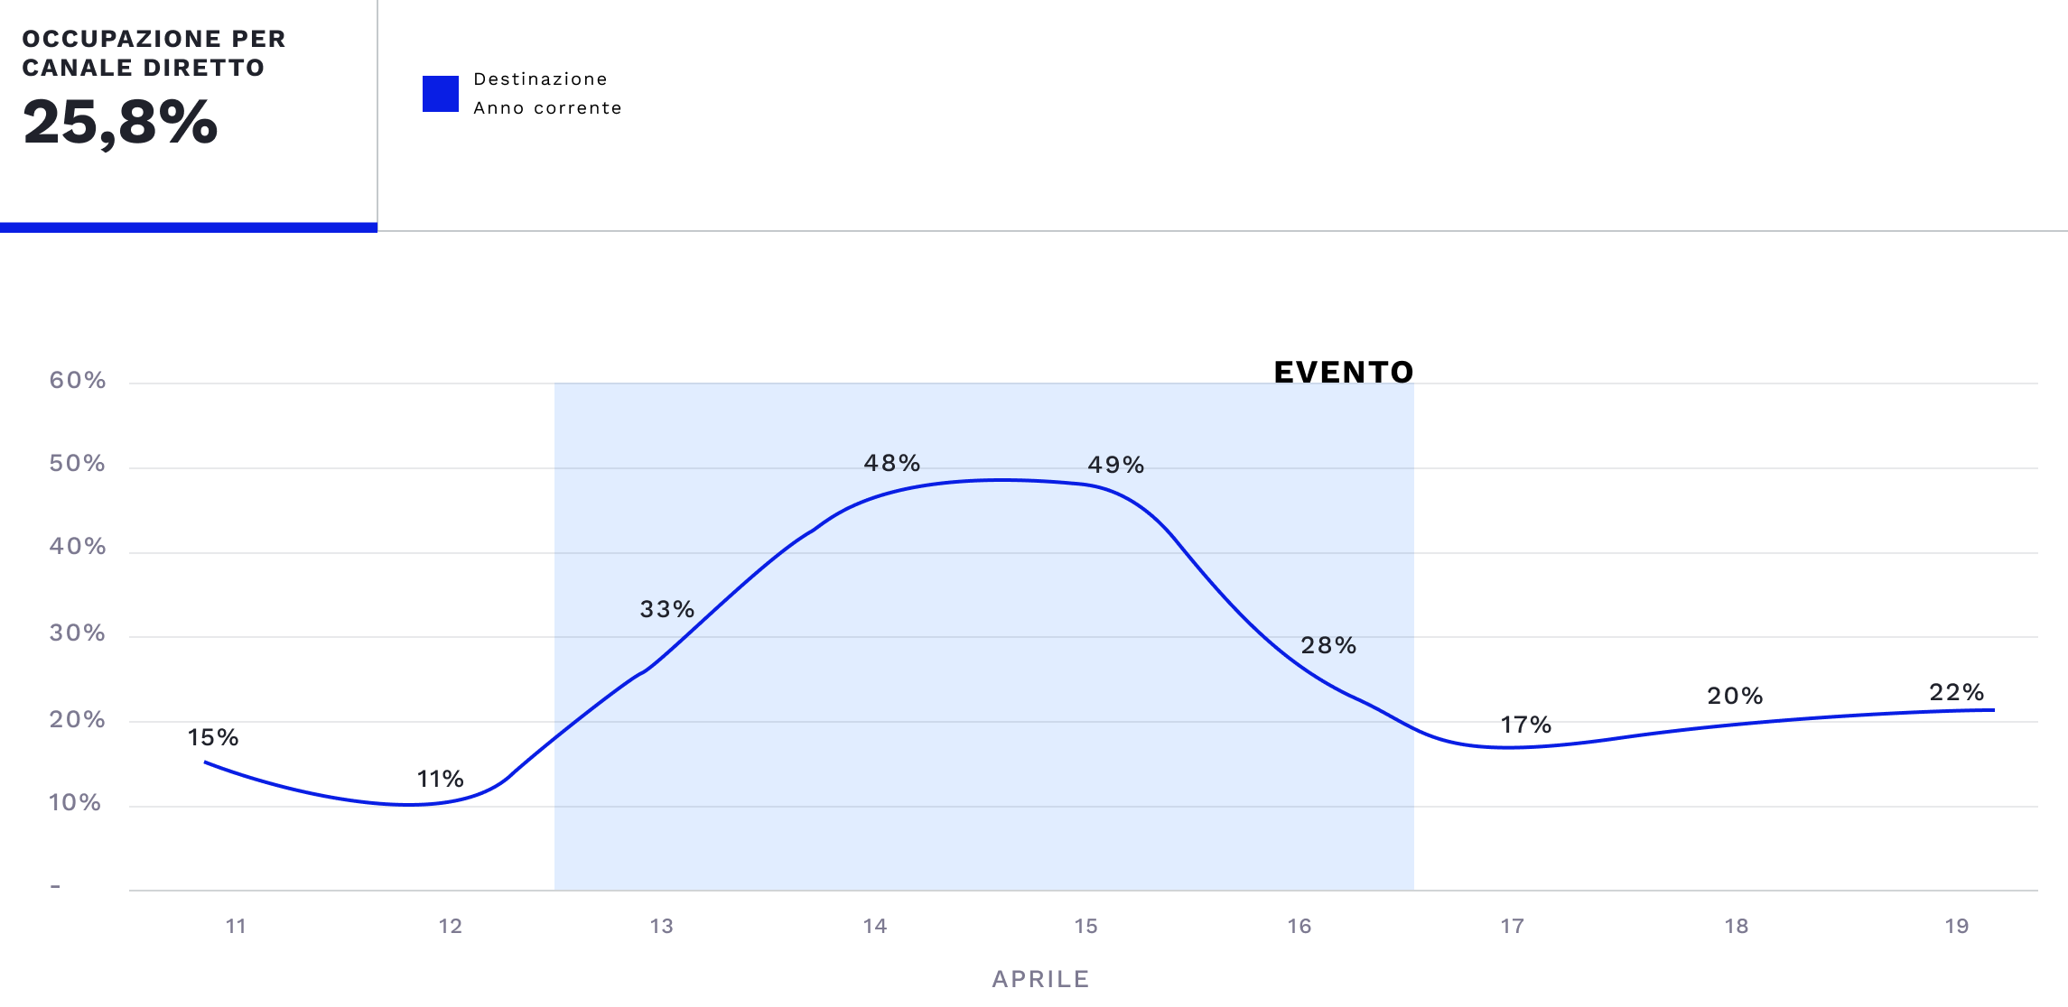2068x1007 pixels.
Task: Click the 60% y-axis label
Action: (78, 380)
